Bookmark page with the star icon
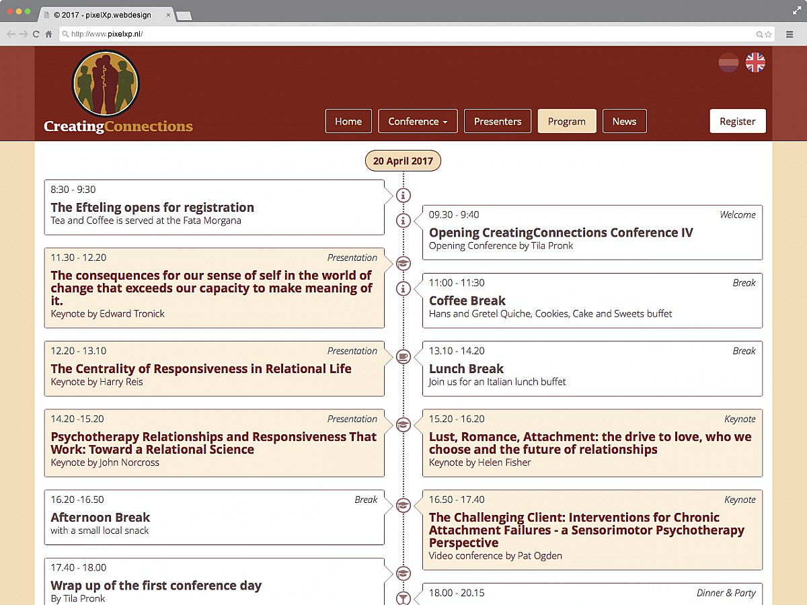The image size is (807, 605). click(x=768, y=34)
